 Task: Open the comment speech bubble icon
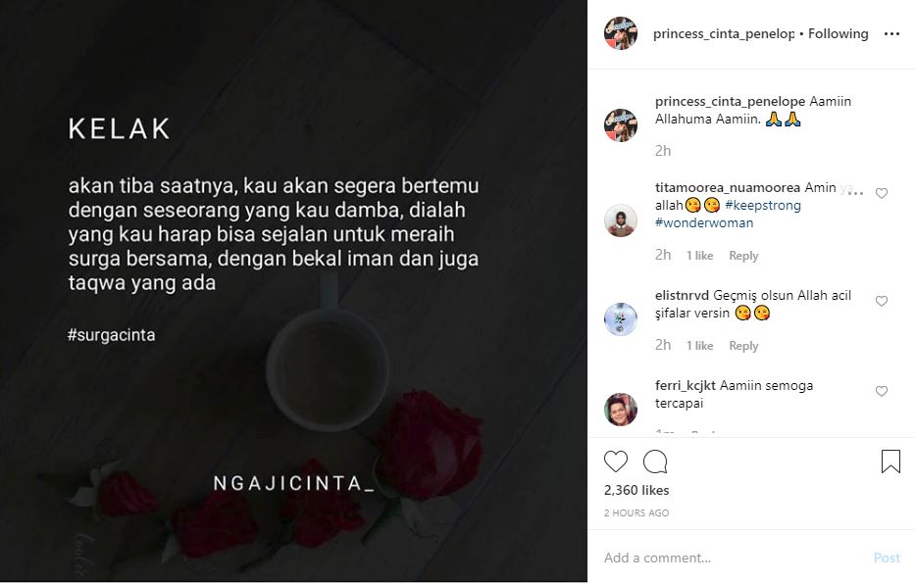(655, 462)
